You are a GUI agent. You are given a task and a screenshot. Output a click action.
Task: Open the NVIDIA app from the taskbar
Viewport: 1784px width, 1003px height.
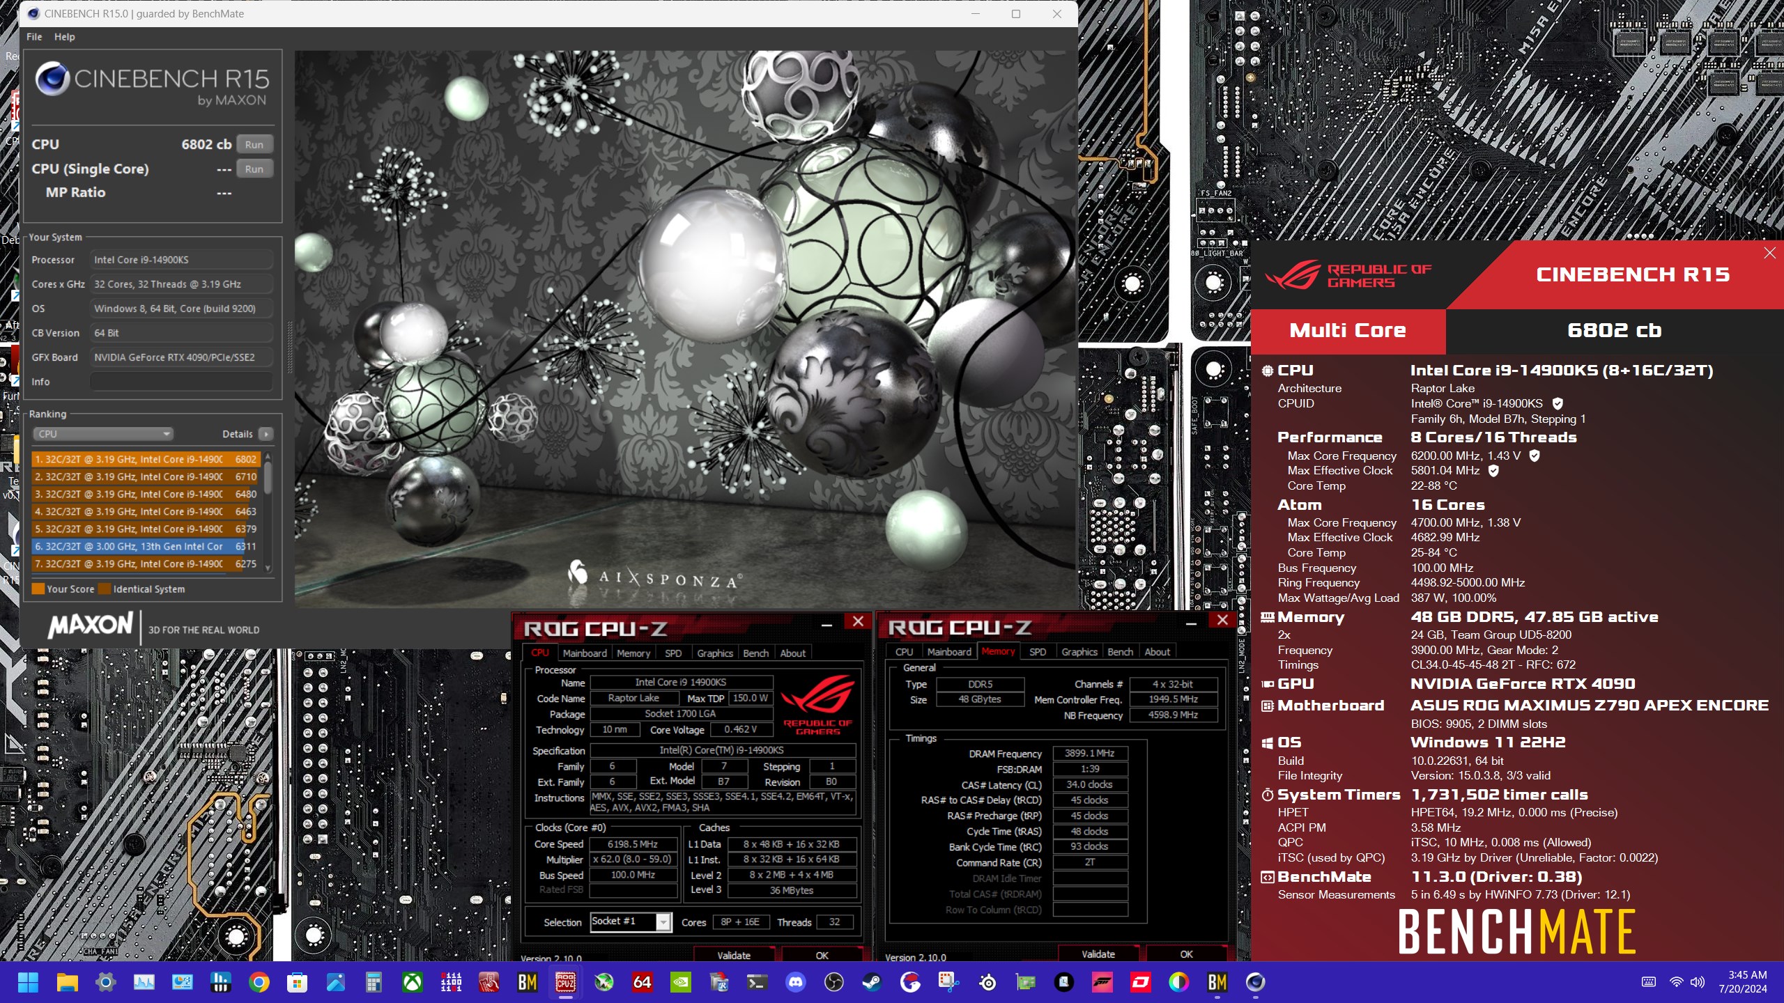pyautogui.click(x=680, y=982)
